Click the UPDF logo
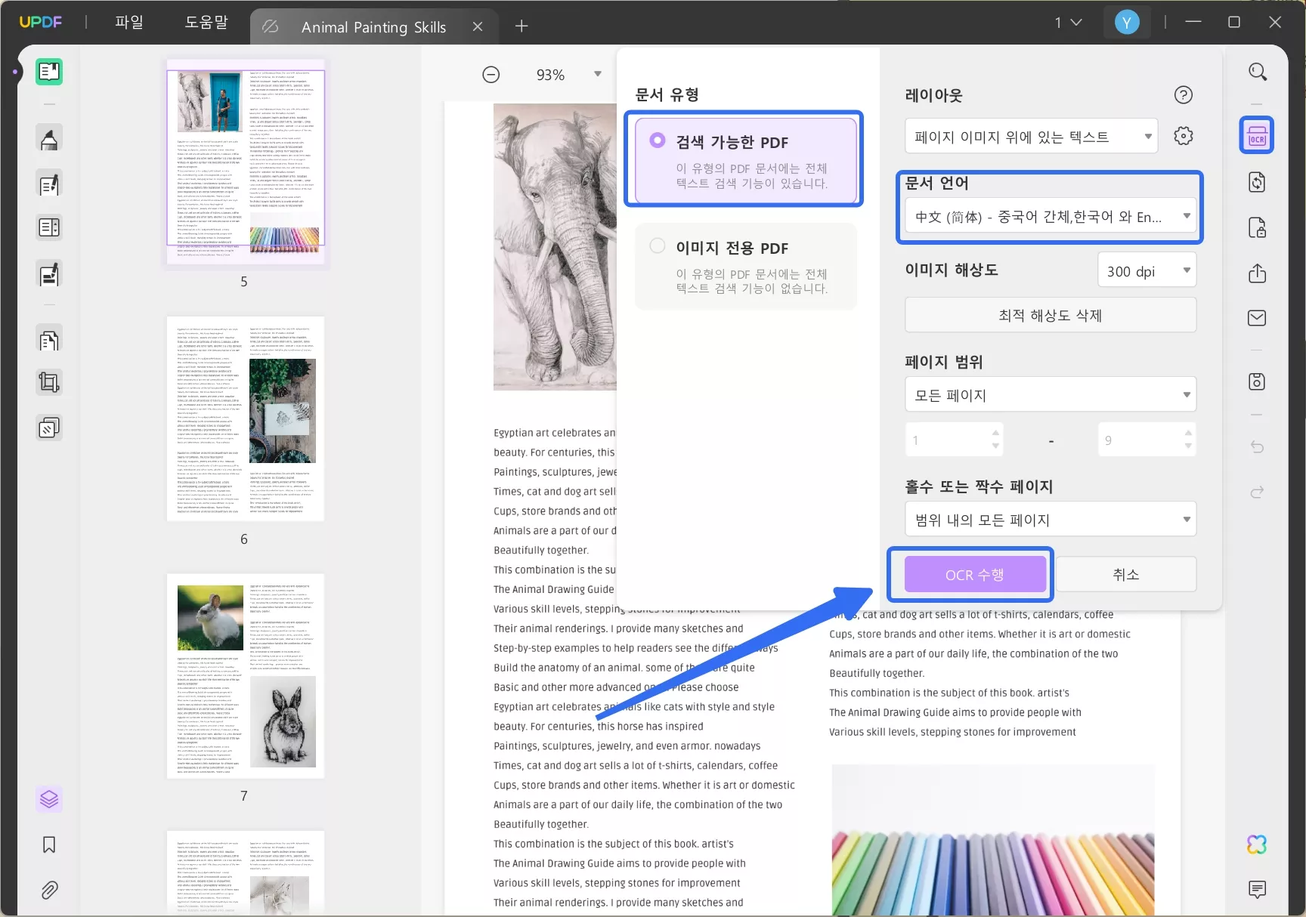 tap(41, 22)
